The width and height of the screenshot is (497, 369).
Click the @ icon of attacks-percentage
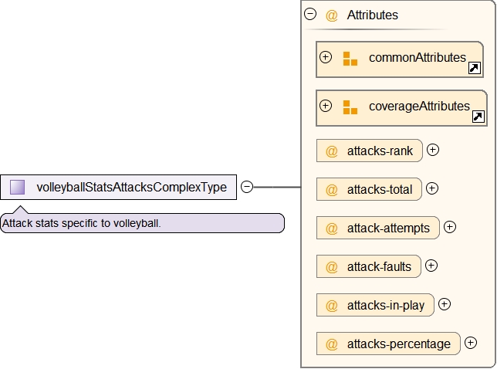pyautogui.click(x=332, y=344)
